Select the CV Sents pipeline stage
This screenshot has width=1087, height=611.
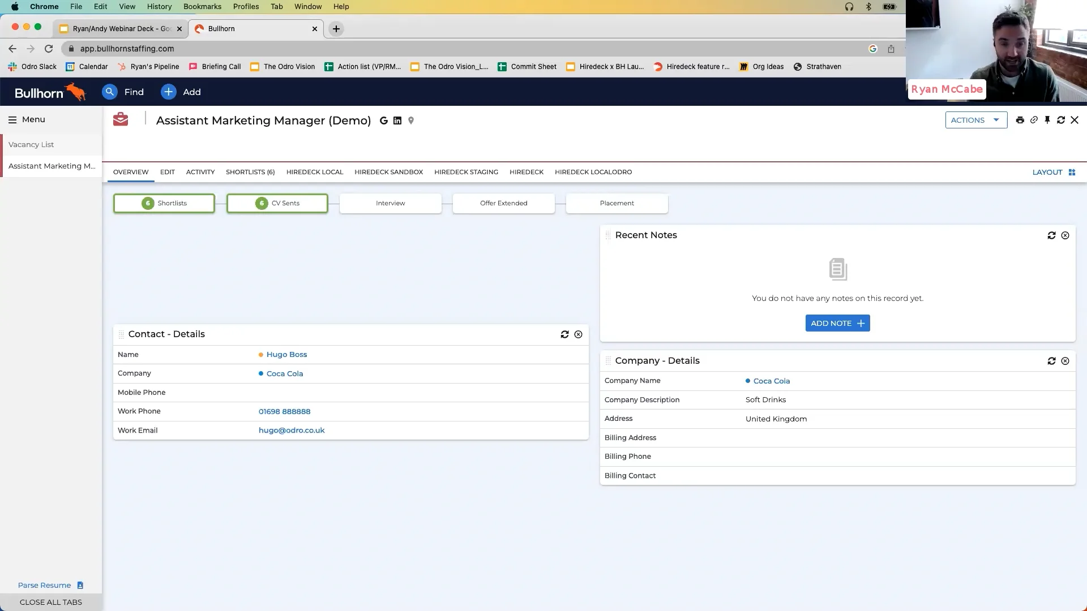click(277, 203)
